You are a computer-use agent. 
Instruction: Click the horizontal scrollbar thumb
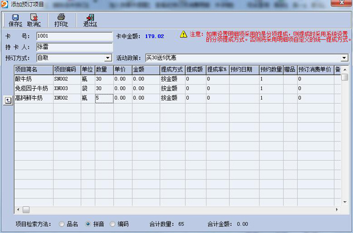[x=26, y=210]
